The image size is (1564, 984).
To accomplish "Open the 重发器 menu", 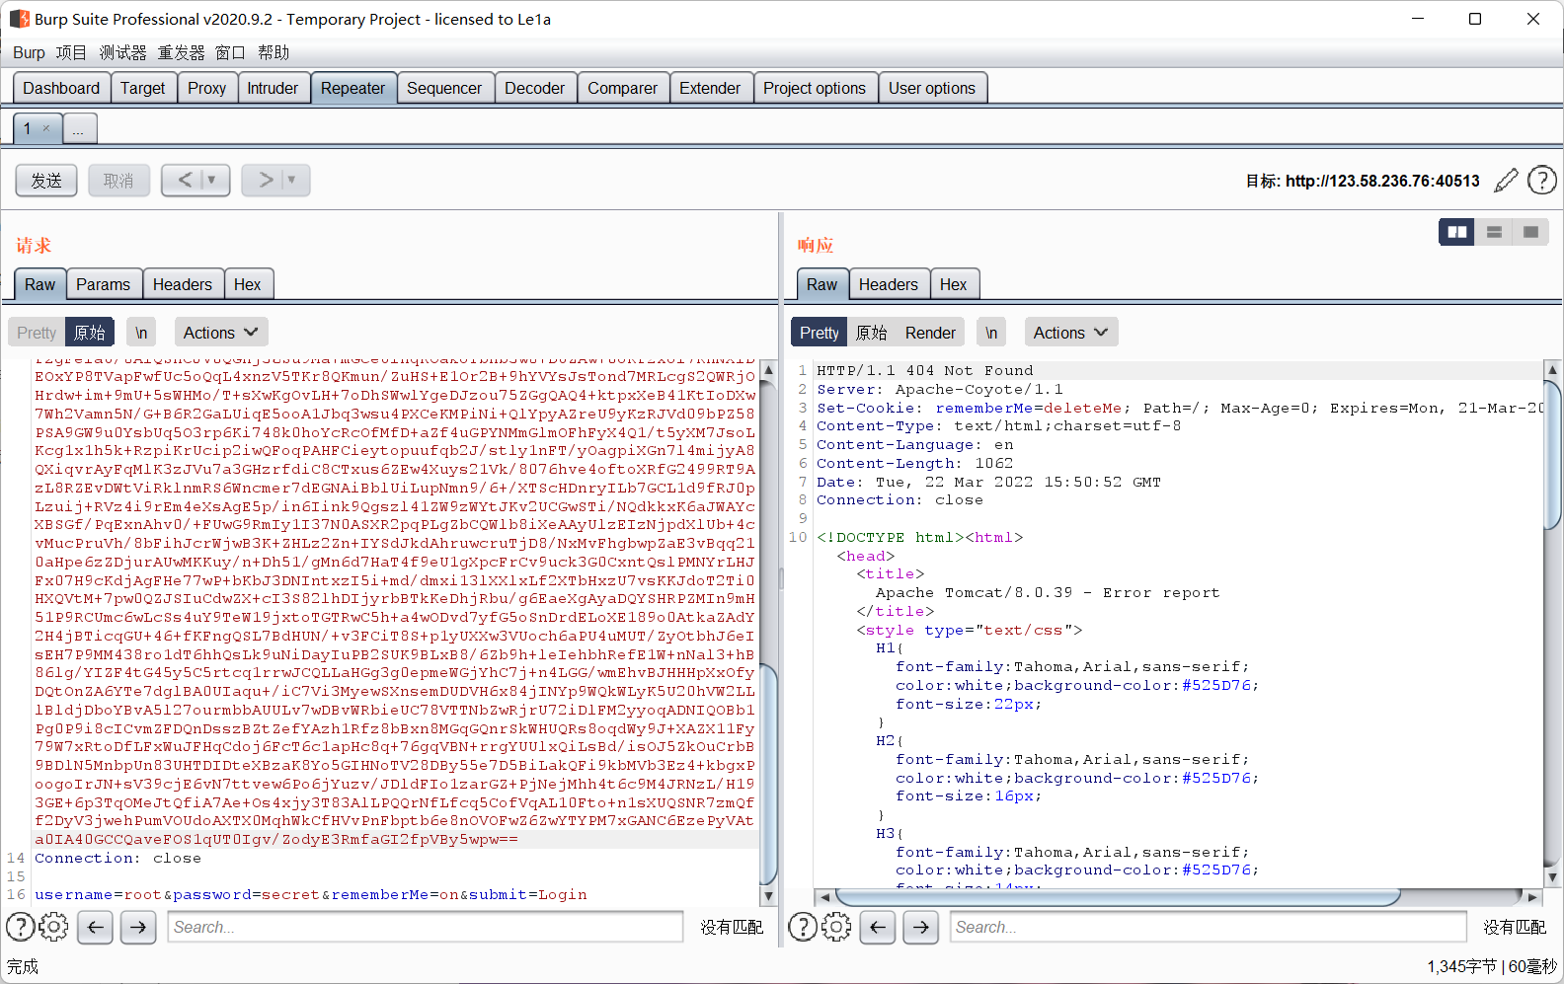I will [x=181, y=52].
